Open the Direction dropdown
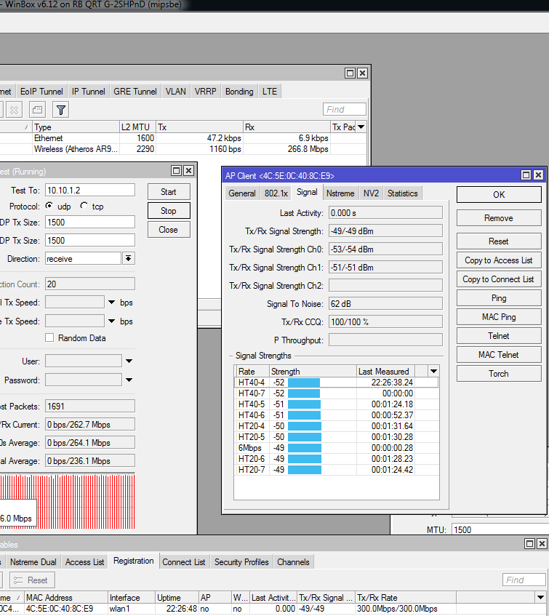 128,258
